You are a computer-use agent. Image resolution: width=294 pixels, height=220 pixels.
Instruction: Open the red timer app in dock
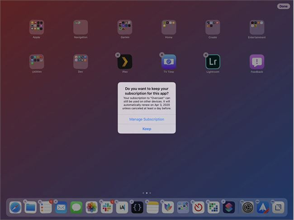coord(198,207)
